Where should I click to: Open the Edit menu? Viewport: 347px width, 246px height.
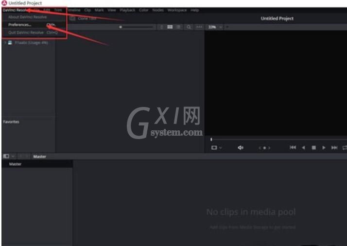coord(47,10)
